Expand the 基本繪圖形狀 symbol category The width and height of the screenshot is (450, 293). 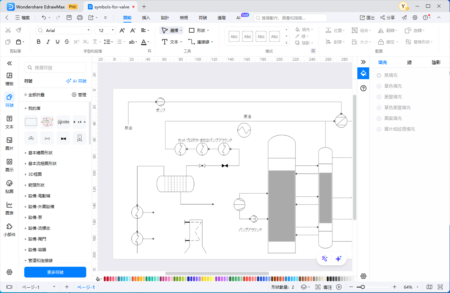point(40,153)
